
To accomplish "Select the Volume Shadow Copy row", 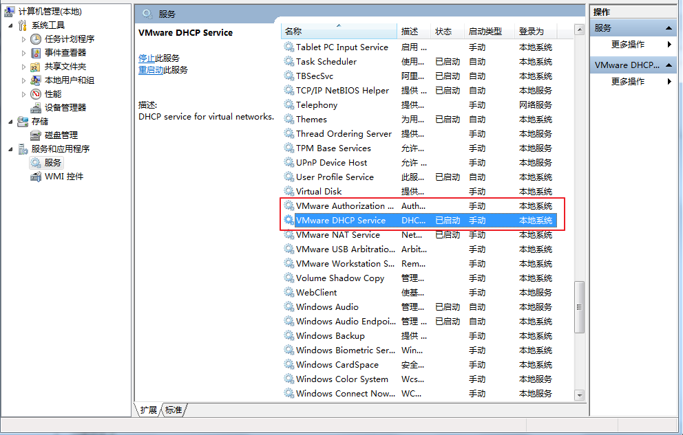I will (x=419, y=278).
